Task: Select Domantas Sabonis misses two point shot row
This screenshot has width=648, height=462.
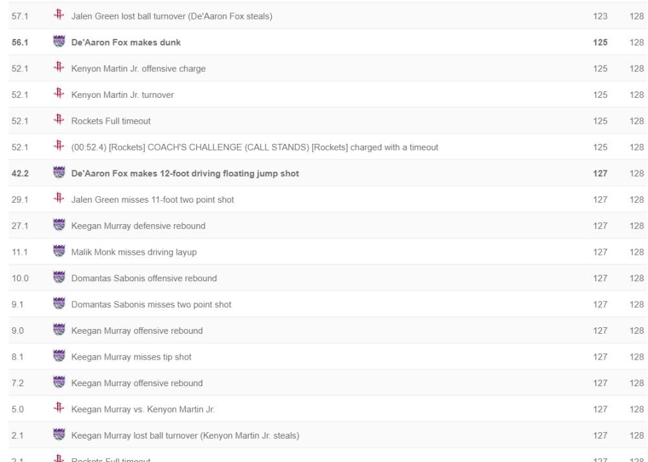Action: click(327, 305)
